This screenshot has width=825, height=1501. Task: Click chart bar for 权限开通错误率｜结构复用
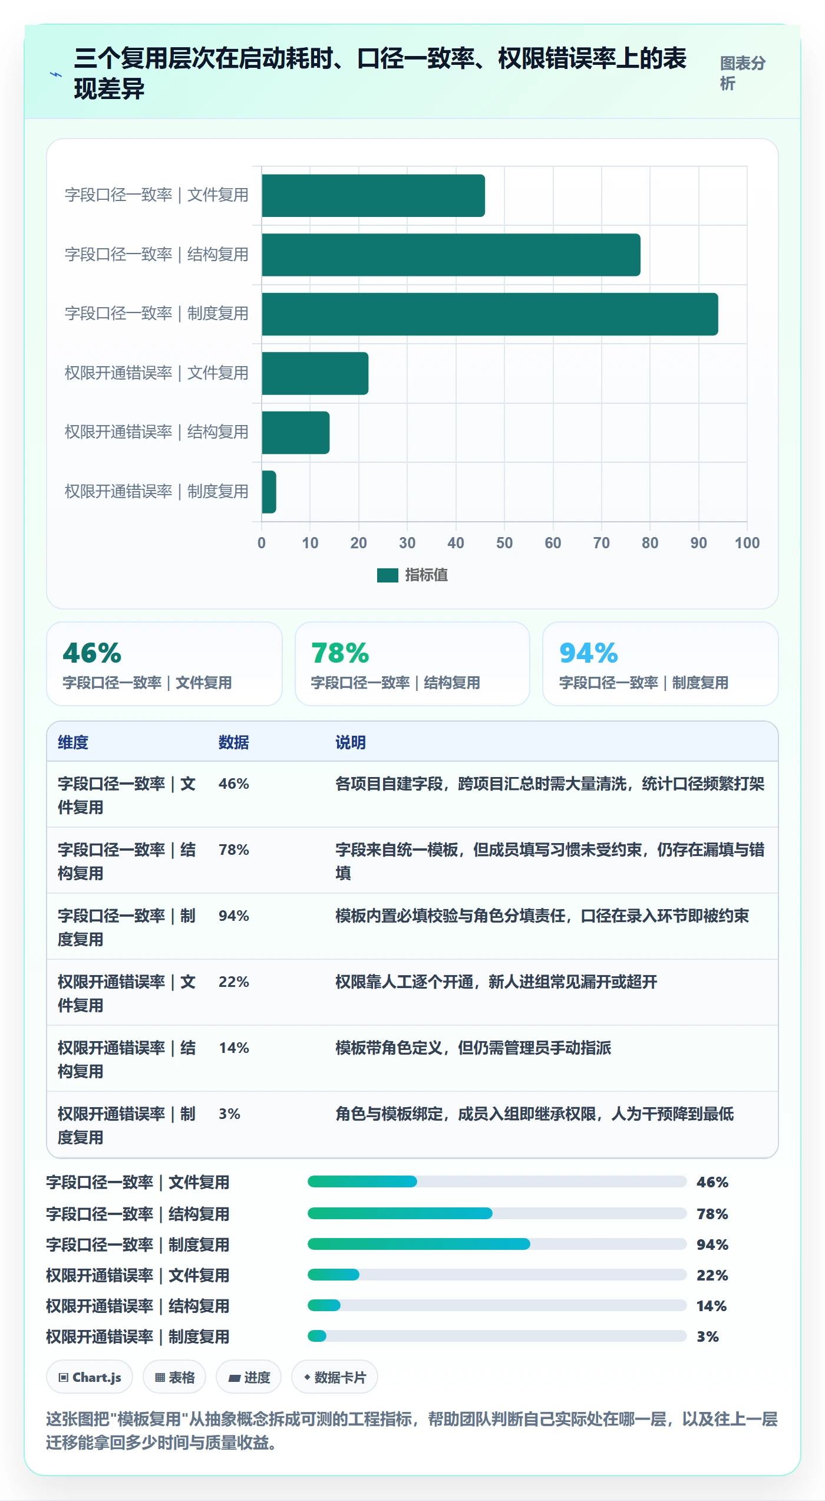[296, 433]
